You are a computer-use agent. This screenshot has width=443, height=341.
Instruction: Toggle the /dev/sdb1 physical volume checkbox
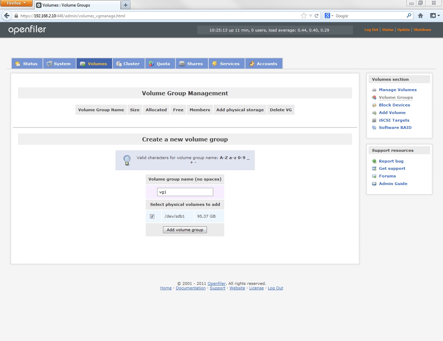pyautogui.click(x=152, y=216)
